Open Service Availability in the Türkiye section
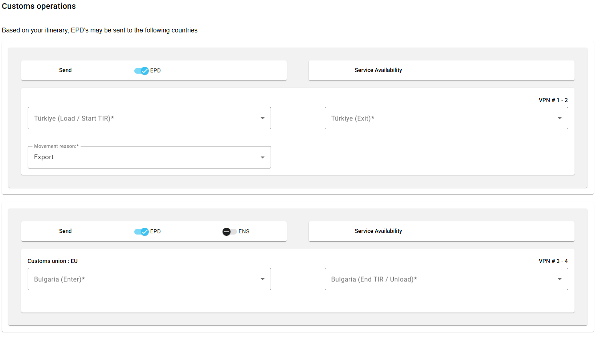 point(378,70)
